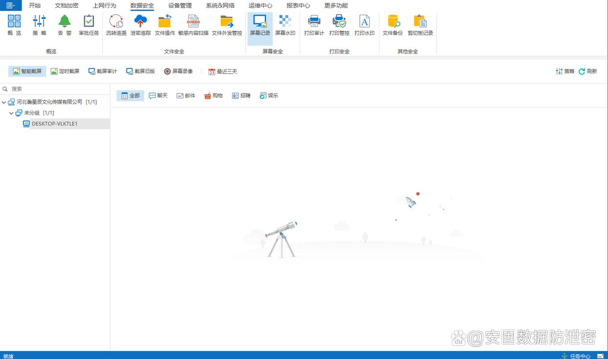
Task: Open the 最近三天 date range picker
Action: (223, 72)
